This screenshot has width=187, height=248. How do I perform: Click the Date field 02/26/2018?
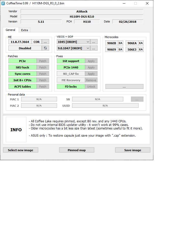pyautogui.click(x=128, y=21)
